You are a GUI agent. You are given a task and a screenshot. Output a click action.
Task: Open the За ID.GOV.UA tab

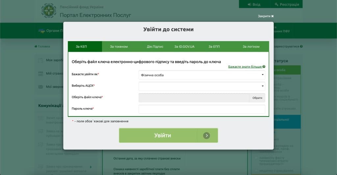[184, 47]
